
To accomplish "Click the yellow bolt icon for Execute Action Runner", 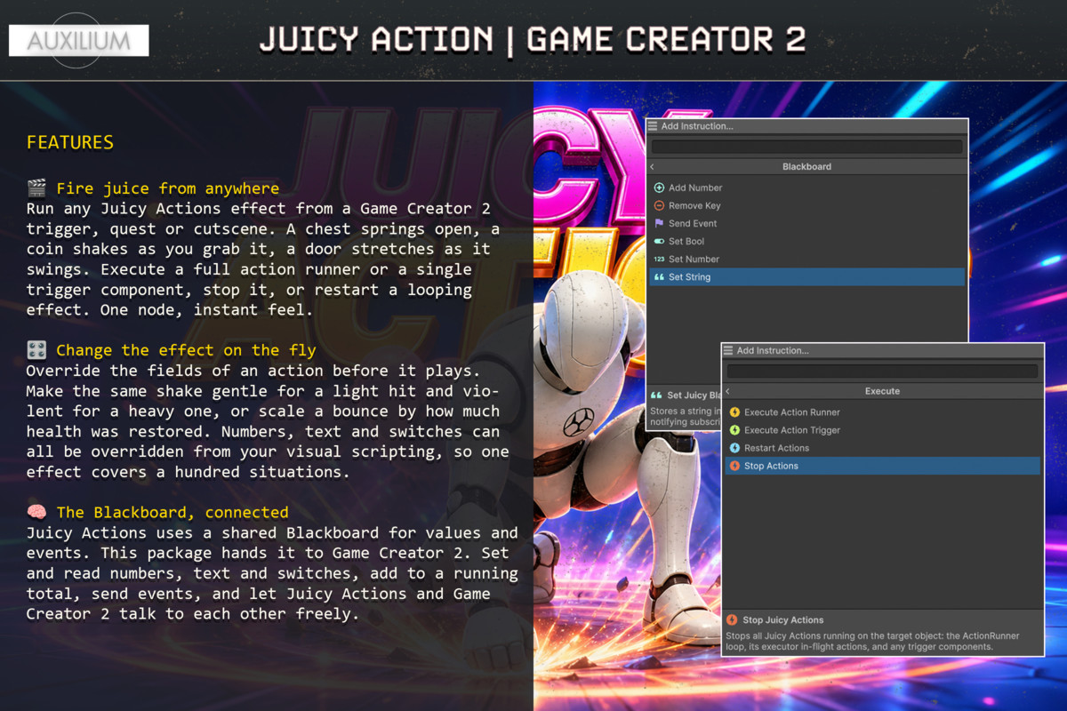I will [734, 412].
